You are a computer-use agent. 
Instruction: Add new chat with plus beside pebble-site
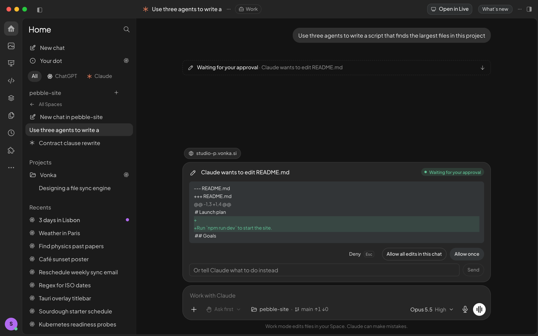click(x=116, y=92)
